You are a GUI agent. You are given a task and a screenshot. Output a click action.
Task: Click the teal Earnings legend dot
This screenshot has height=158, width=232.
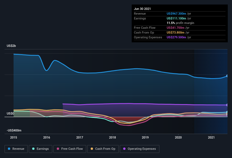33,149
